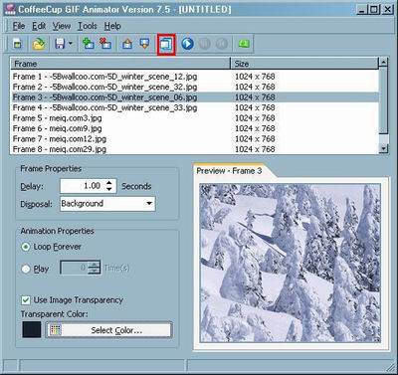This screenshot has height=375, width=398.
Task: Select Frame 3 winter_scene_06.jpg row
Action: [194, 97]
